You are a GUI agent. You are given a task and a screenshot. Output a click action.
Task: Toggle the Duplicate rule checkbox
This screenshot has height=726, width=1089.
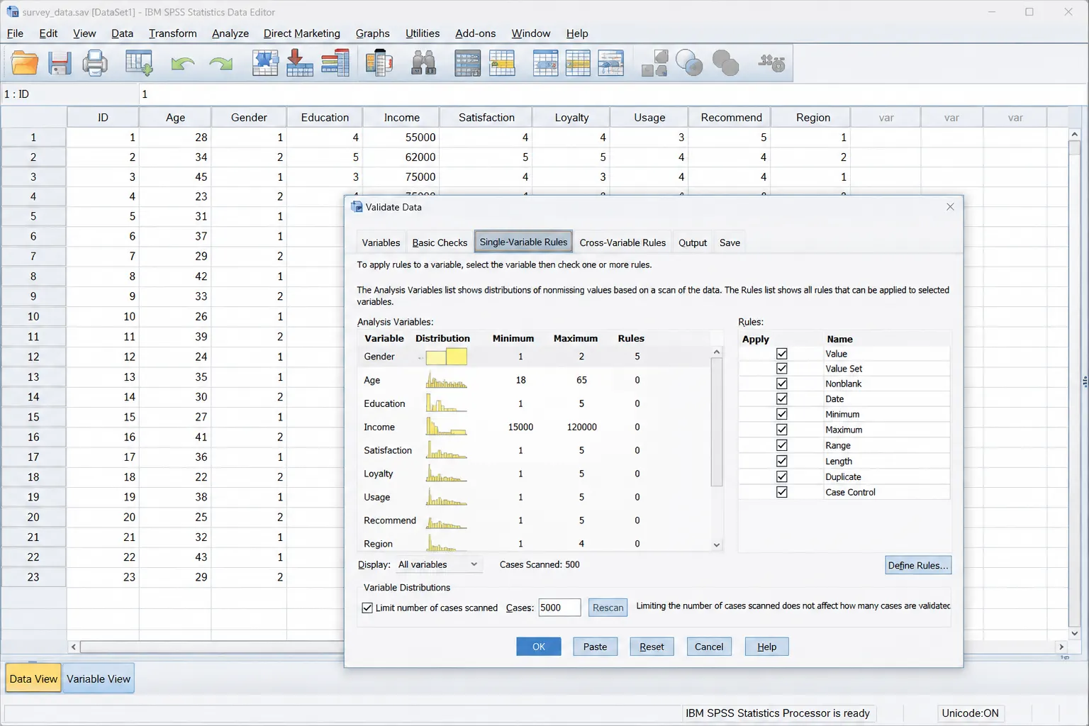(x=782, y=477)
